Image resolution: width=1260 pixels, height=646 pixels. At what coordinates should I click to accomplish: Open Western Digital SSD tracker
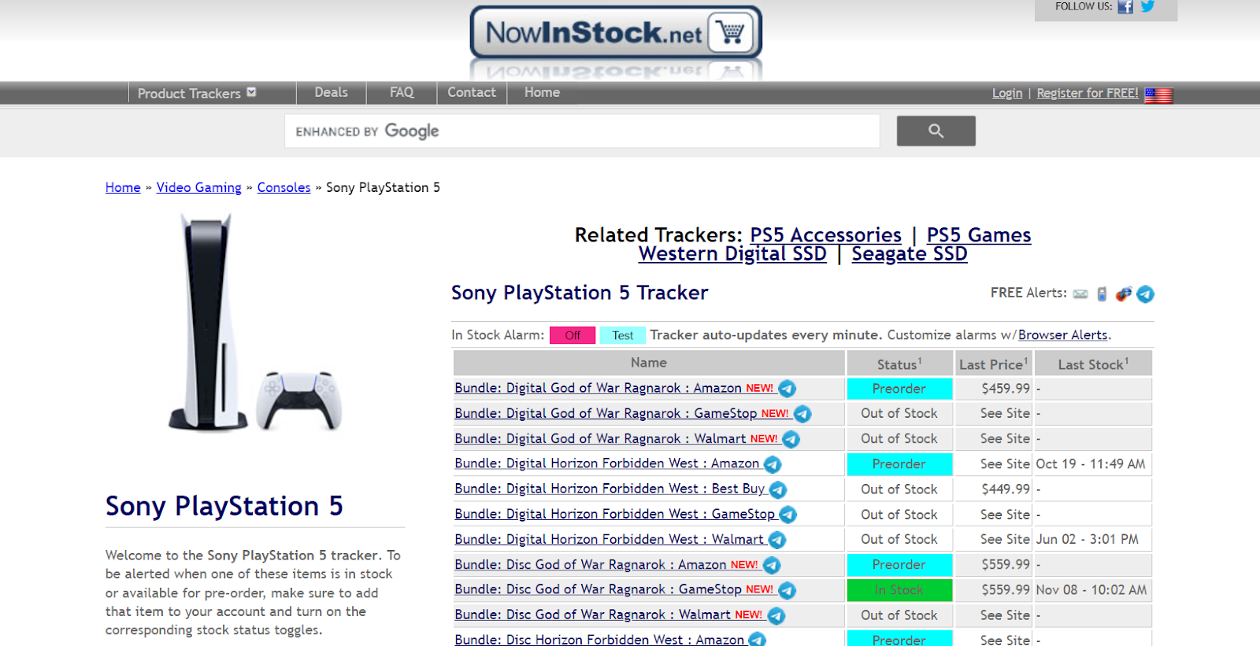732,253
